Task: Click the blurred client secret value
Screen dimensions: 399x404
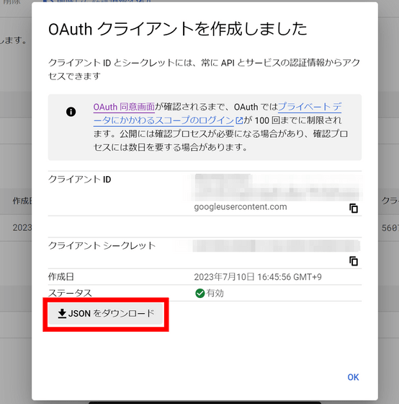Action: tap(277, 245)
